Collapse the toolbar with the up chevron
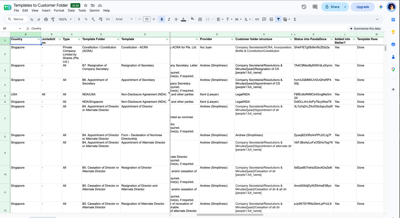The height and width of the screenshot is (218, 400). click(377, 19)
